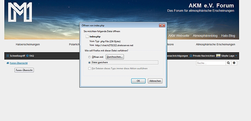Open advanced search gear icon
The height and width of the screenshot is (121, 251).
click(234, 63)
